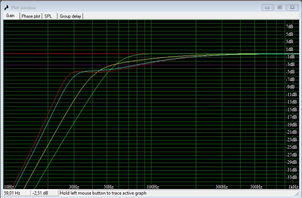Image resolution: width=302 pixels, height=198 pixels.
Task: Click the -3dB label on gain axis
Action: (x=290, y=64)
